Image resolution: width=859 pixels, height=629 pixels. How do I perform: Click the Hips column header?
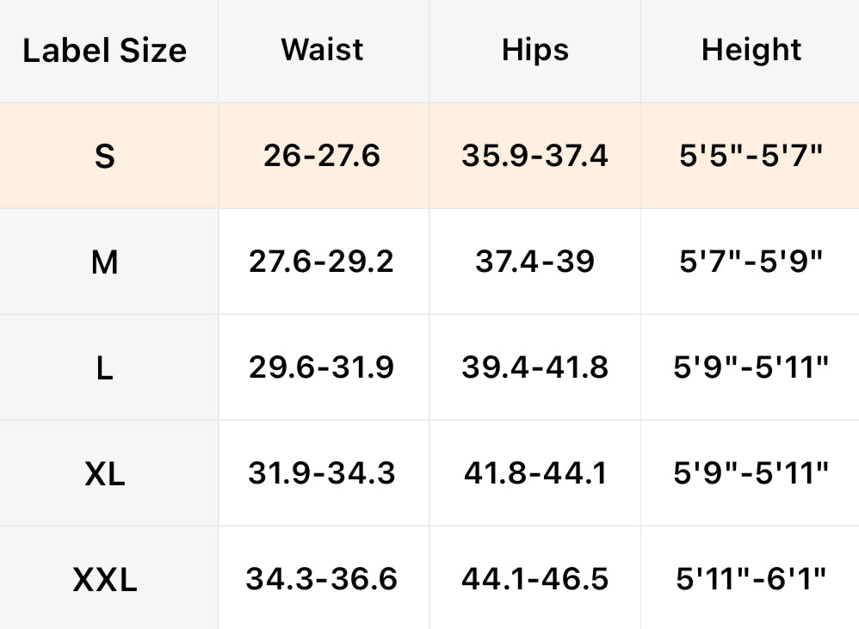535,50
